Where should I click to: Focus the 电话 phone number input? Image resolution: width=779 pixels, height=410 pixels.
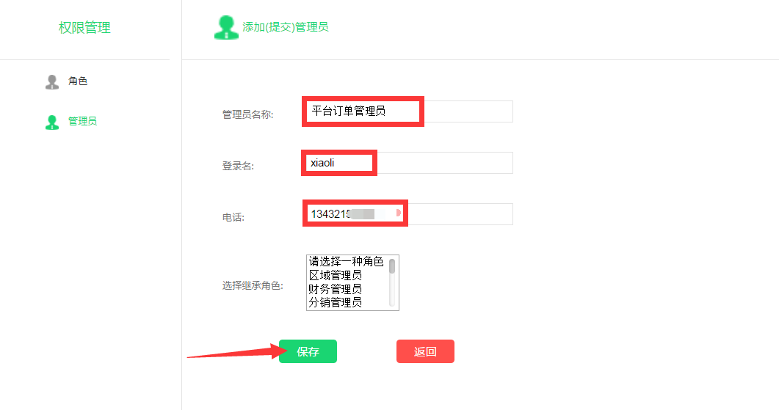(x=409, y=214)
